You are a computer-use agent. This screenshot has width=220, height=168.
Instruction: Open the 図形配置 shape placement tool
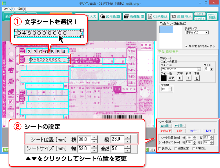[110, 16]
